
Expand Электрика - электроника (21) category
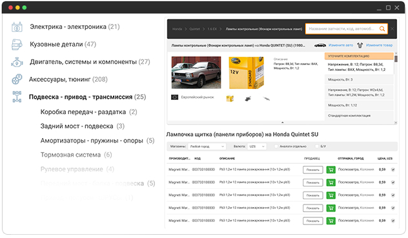tap(75, 27)
